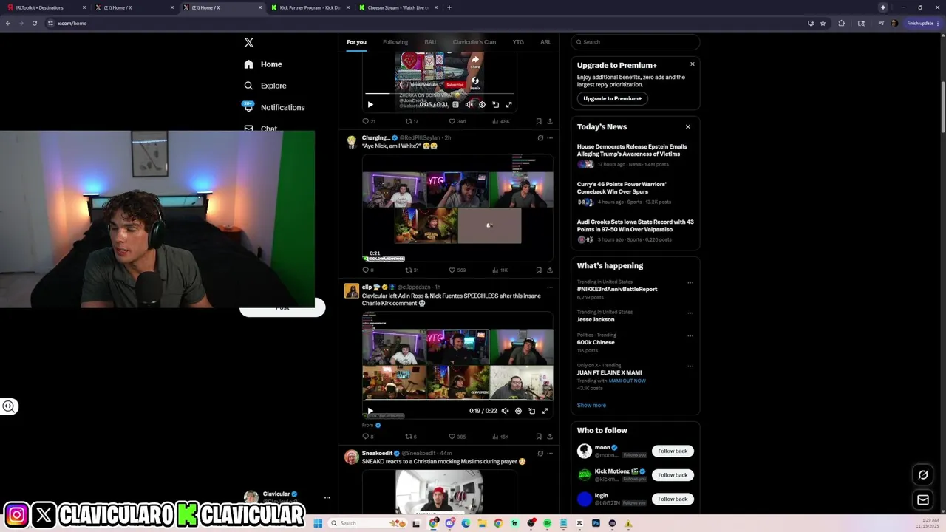Open more options for 600k Chinese trend
946x532 pixels.
click(690, 336)
